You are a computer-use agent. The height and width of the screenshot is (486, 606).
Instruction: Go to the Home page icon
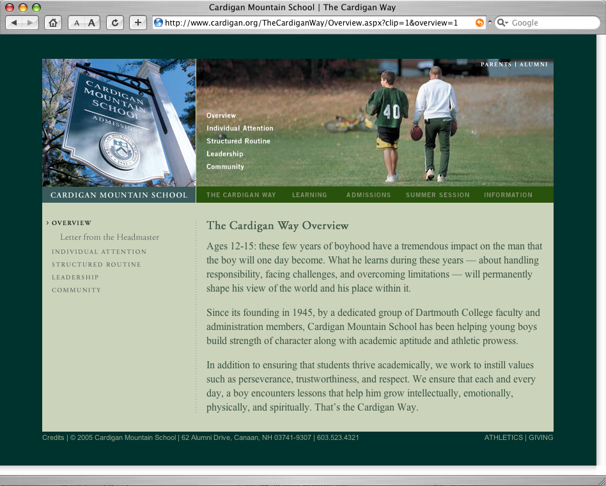(x=53, y=23)
